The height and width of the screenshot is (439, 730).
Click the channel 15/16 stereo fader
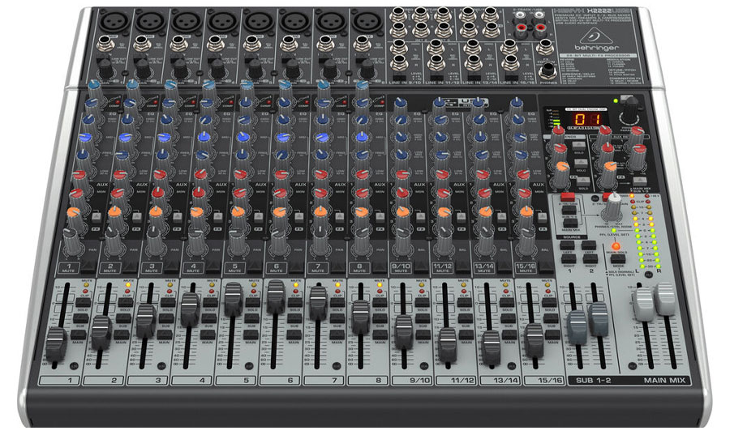coord(534,340)
